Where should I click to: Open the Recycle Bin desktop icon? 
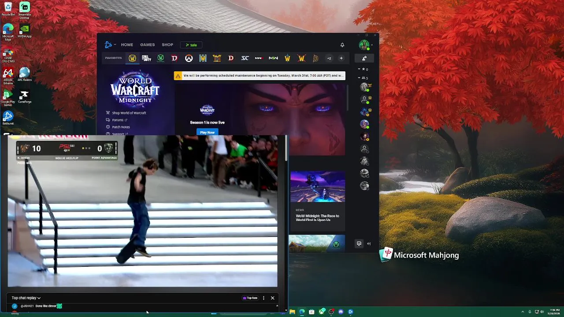tap(8, 9)
